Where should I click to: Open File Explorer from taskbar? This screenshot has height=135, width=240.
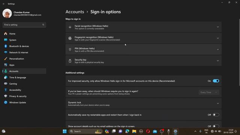[x=134, y=131]
